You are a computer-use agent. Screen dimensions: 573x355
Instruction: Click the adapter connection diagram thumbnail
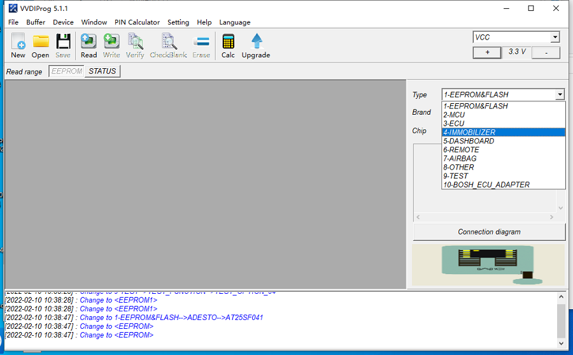pyautogui.click(x=488, y=264)
